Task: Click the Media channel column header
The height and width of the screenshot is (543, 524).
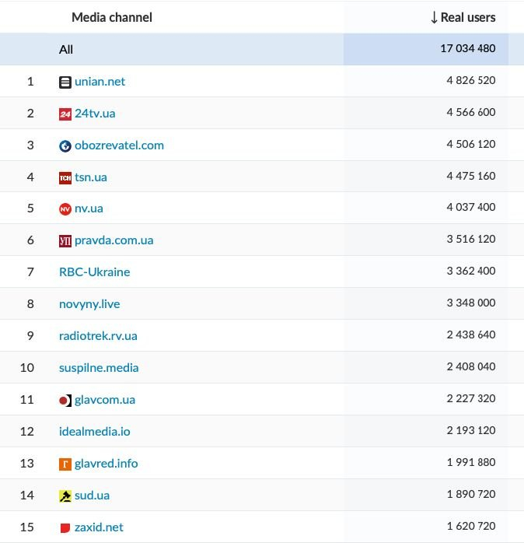Action: tap(112, 17)
